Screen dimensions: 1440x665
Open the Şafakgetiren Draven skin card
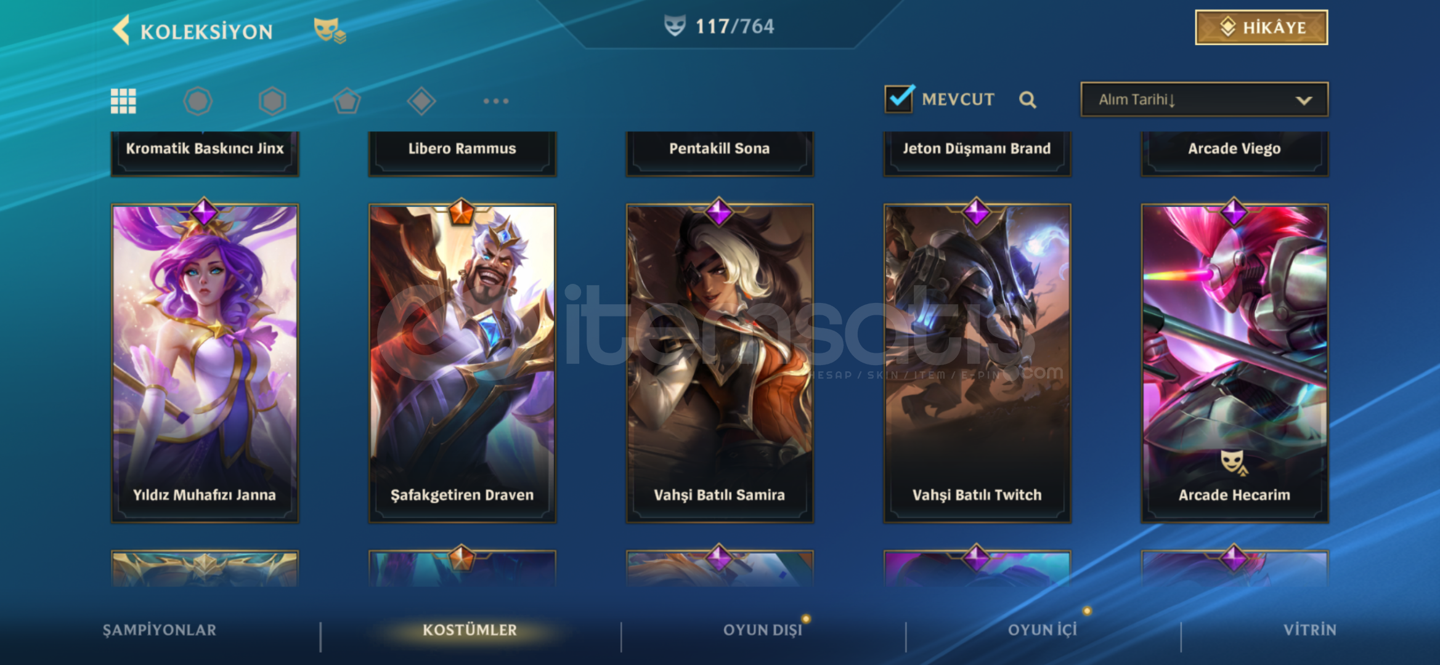pyautogui.click(x=462, y=363)
